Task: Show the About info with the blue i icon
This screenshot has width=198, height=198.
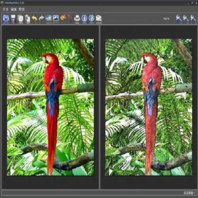Action: pos(84,18)
